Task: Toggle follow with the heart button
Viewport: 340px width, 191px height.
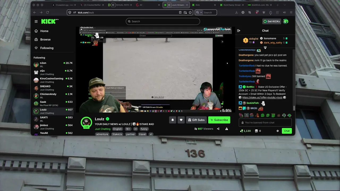Action: pos(181,120)
